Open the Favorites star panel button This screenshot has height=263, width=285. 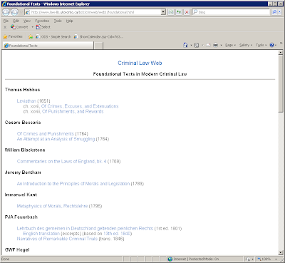13,36
